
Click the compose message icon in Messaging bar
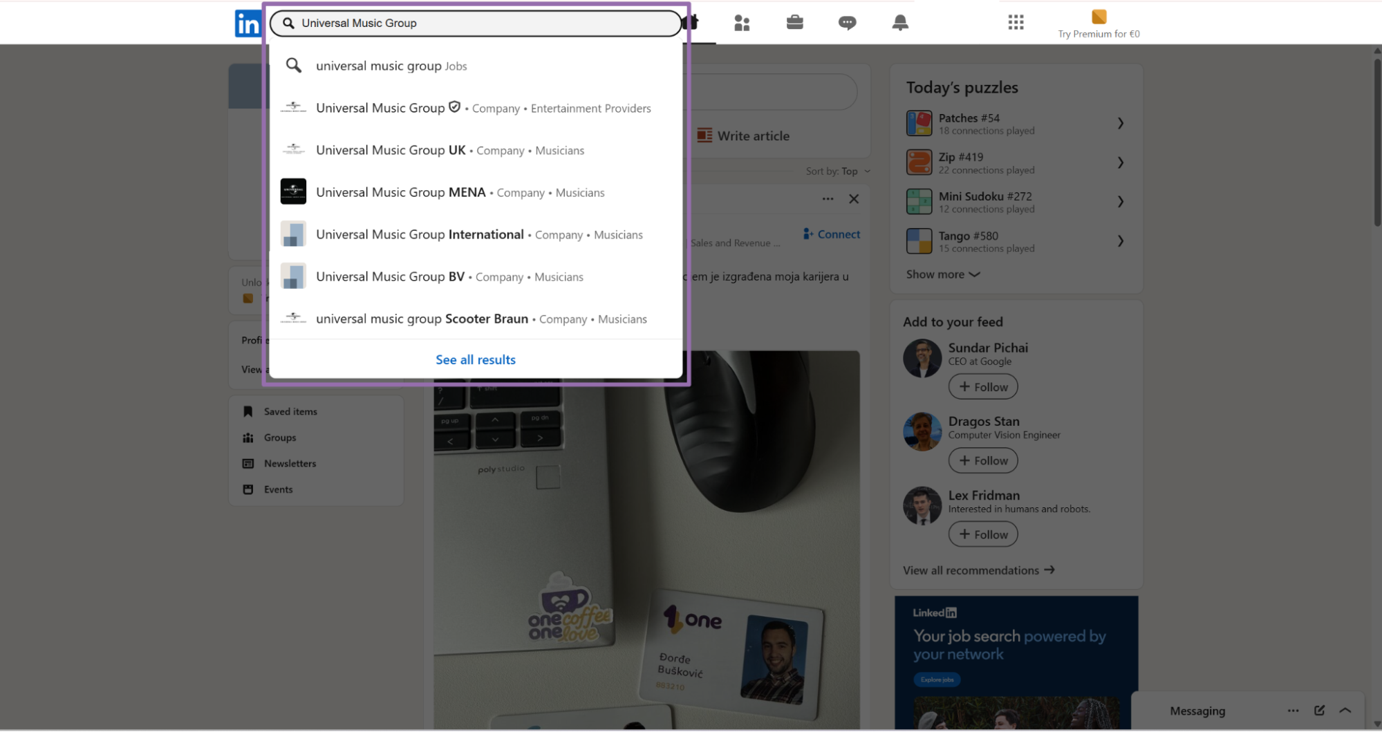(x=1319, y=711)
